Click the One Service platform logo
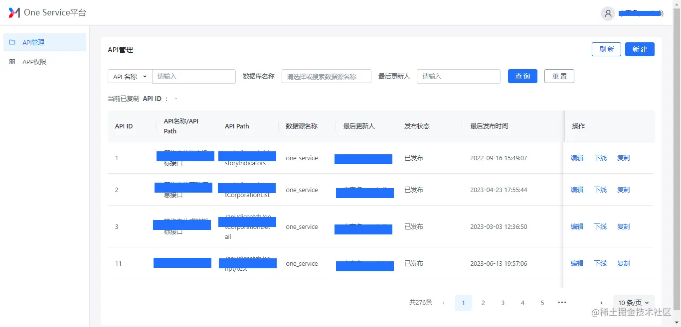 14,13
